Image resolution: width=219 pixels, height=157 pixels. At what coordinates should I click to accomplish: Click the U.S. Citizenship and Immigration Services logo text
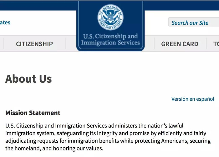[110, 39]
